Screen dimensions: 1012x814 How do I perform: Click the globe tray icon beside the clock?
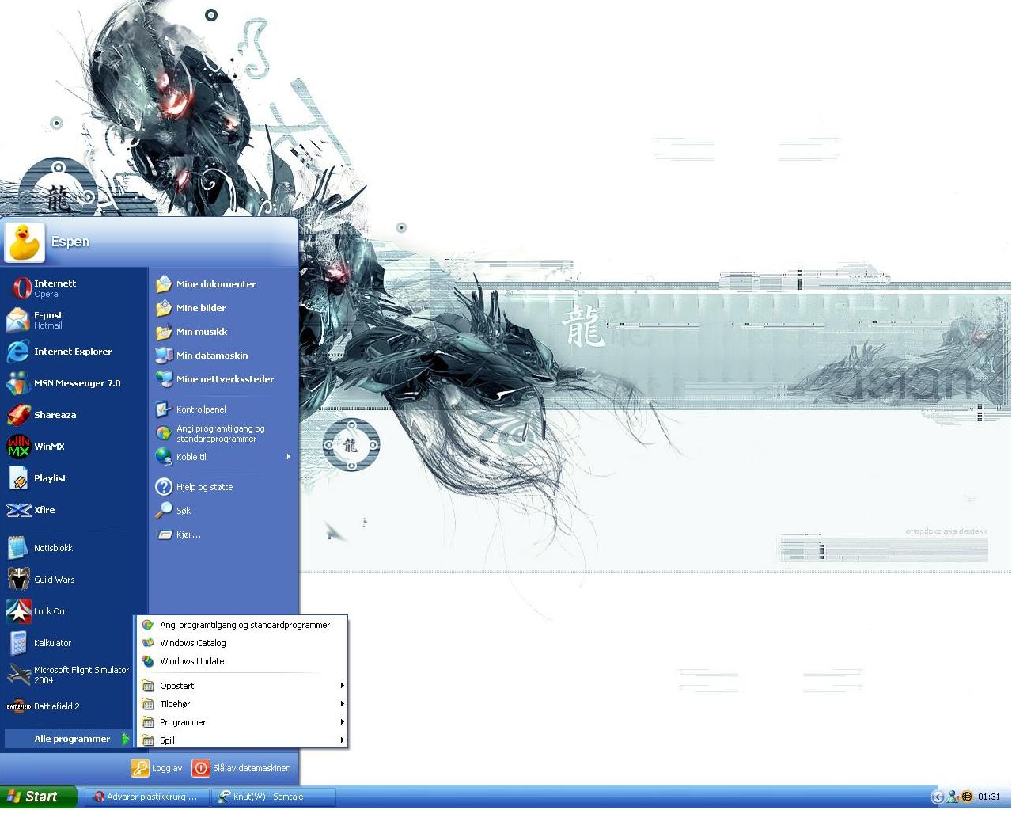[x=967, y=797]
